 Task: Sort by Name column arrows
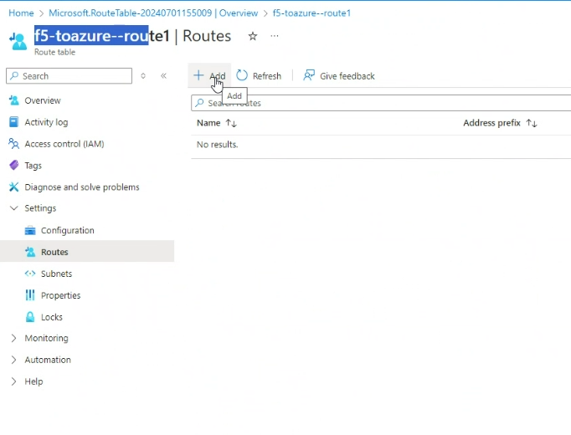pos(231,123)
